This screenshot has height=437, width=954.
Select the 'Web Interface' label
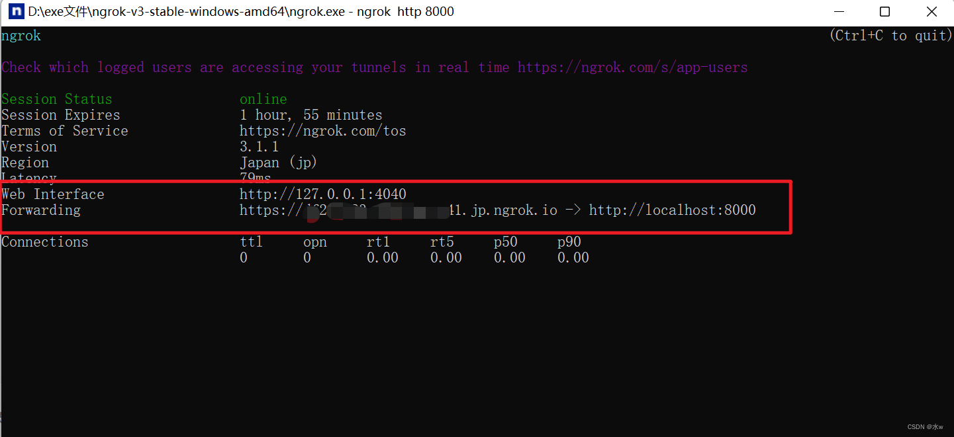(x=53, y=194)
